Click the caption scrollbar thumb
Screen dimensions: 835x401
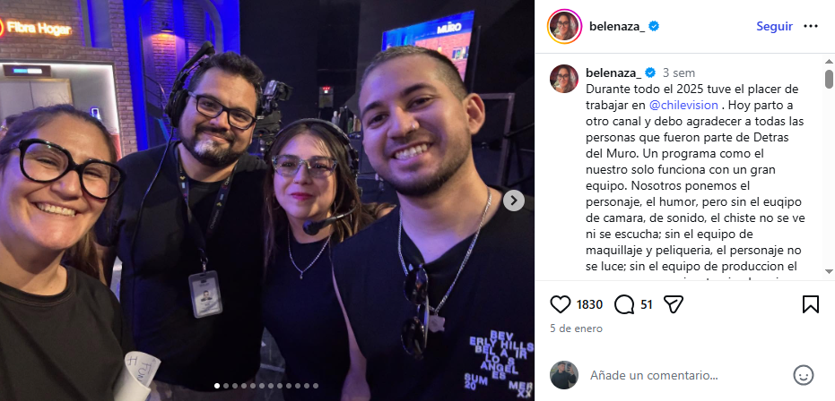click(x=829, y=79)
